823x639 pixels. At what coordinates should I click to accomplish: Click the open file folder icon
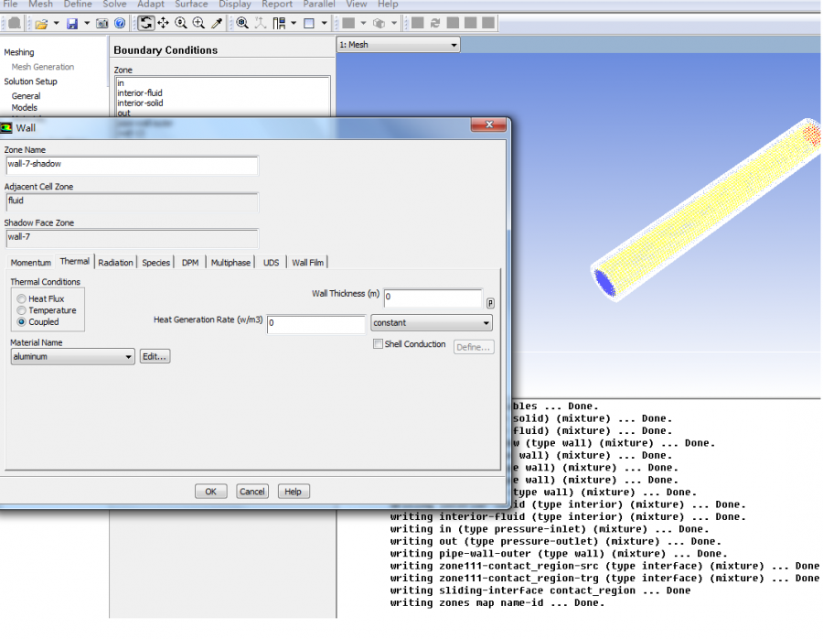point(41,24)
